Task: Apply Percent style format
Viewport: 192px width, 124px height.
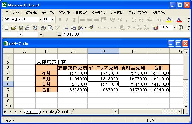Action: [120, 20]
